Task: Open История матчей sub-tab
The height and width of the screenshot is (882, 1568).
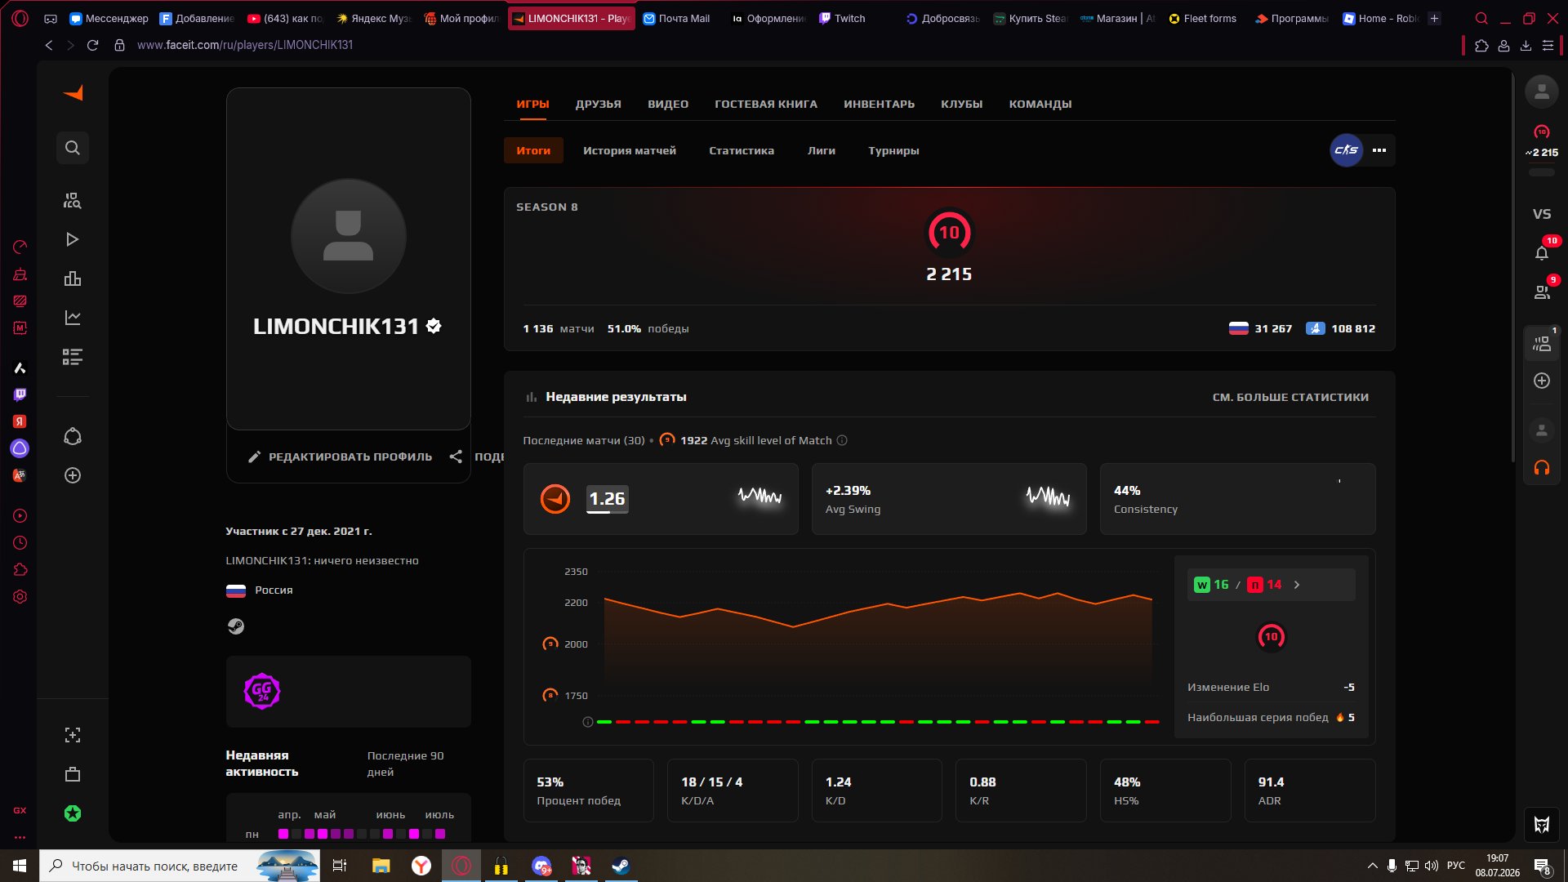Action: (x=630, y=150)
